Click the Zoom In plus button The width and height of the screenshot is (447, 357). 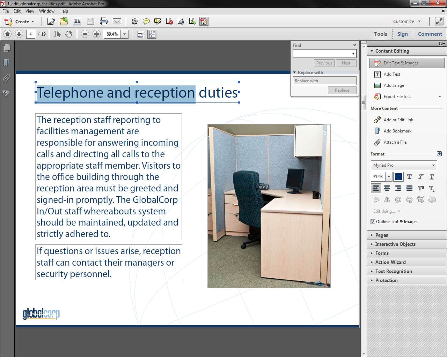[96, 34]
